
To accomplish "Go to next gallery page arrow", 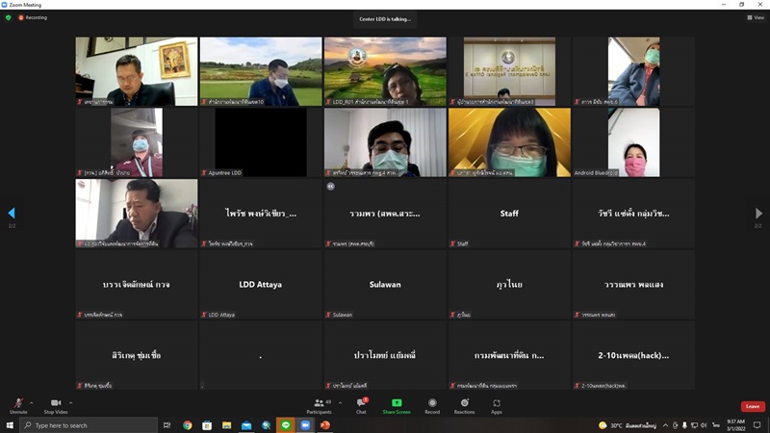I will coord(758,213).
